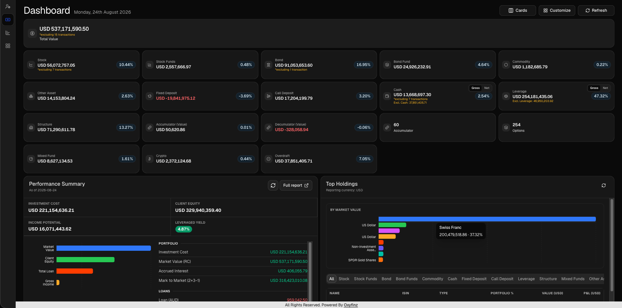Select Gross on the Cash card
Image resolution: width=622 pixels, height=308 pixels.
click(x=476, y=88)
